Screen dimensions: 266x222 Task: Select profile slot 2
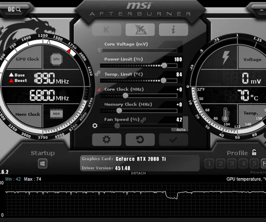click(x=221, y=164)
